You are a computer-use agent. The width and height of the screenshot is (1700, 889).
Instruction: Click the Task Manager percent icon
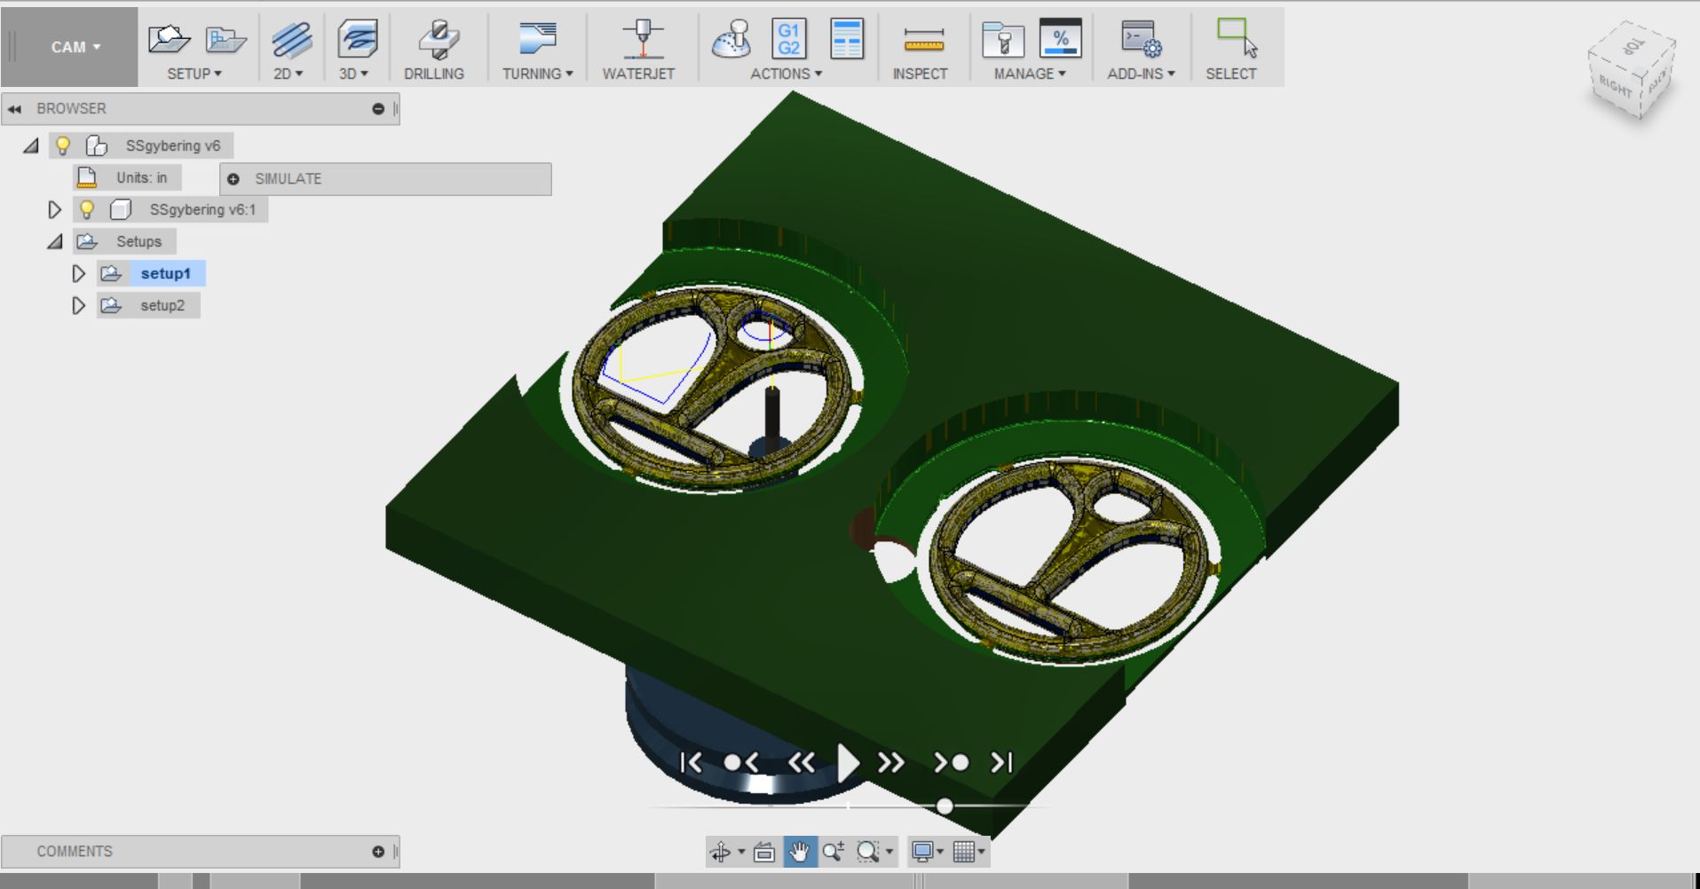pos(1060,40)
